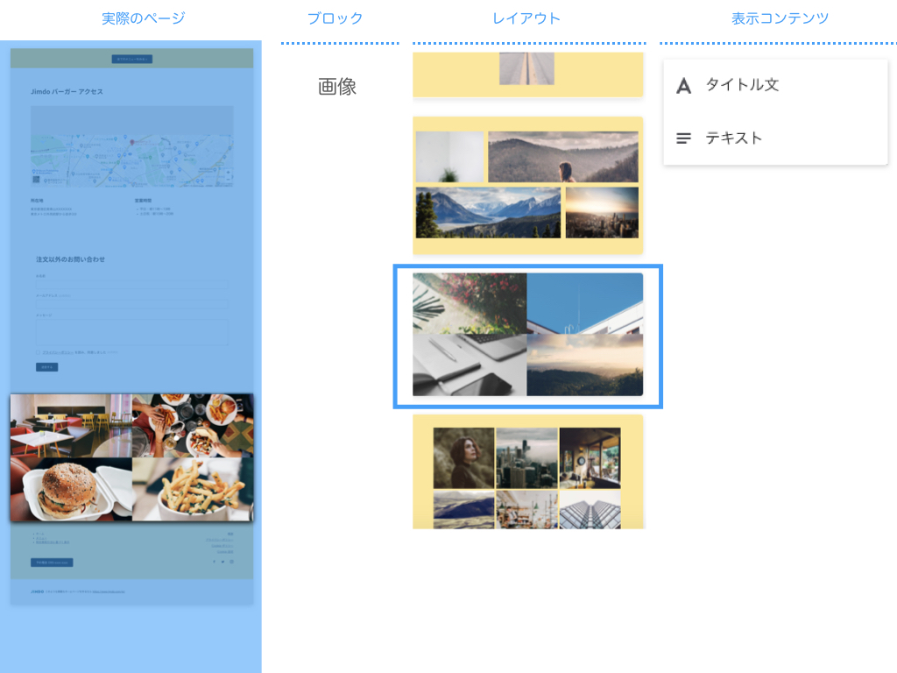The image size is (897, 673).
Task: Select the ブロック column header
Action: (x=335, y=18)
